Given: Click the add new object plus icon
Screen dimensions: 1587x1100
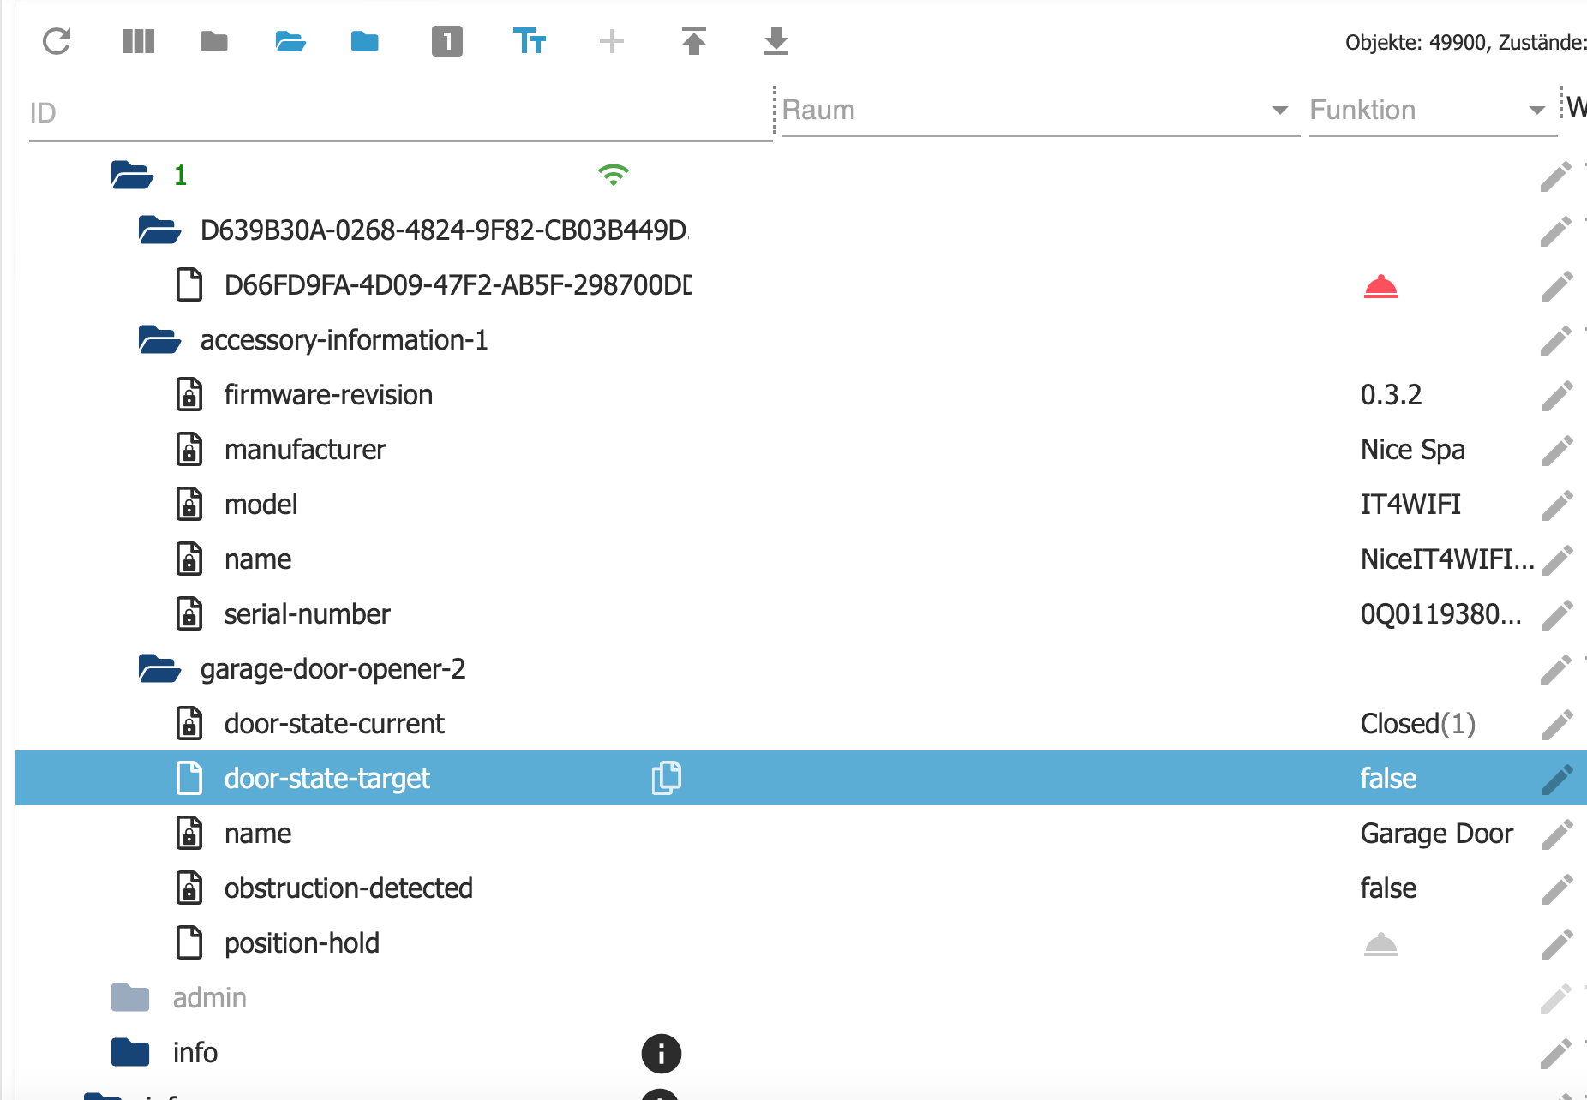Looking at the screenshot, I should [x=612, y=41].
